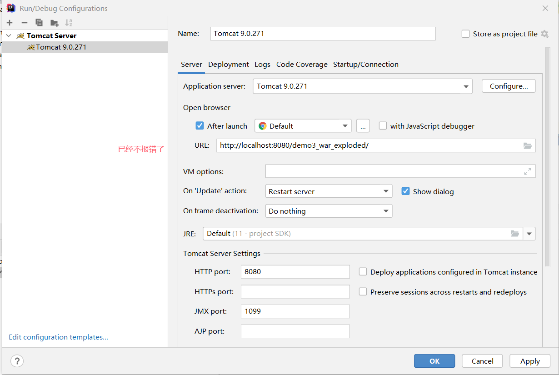Click the browser ellipsis button
Screen dimensions: 559x375
click(363, 126)
